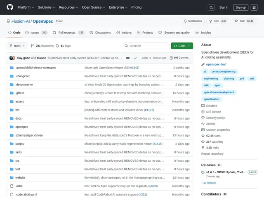Click the eye icon beside 267 watching
Viewport: 264px width, 198px height.
pos(203,142)
